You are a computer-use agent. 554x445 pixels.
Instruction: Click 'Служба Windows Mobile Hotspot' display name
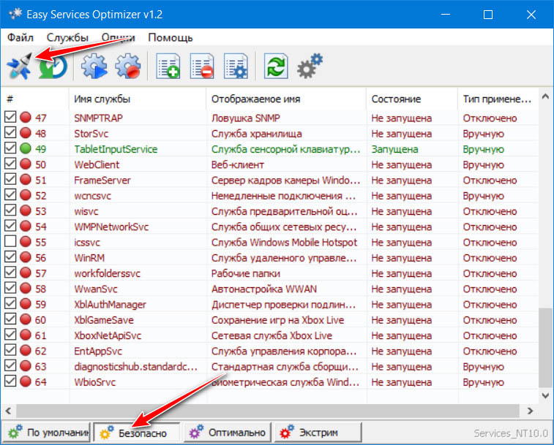pyautogui.click(x=284, y=242)
